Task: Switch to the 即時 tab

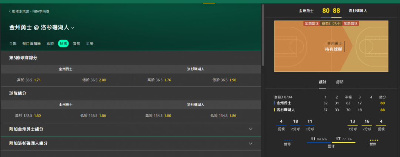Action: coord(50,44)
